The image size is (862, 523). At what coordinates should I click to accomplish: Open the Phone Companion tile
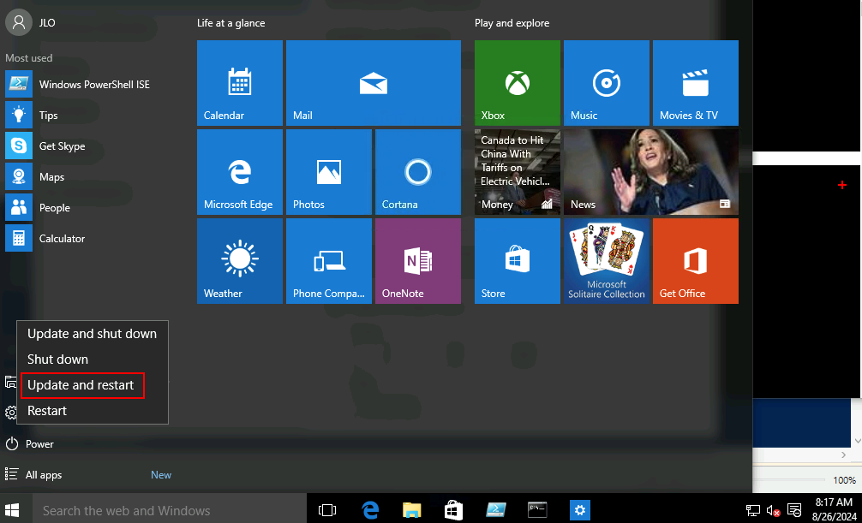coord(329,261)
